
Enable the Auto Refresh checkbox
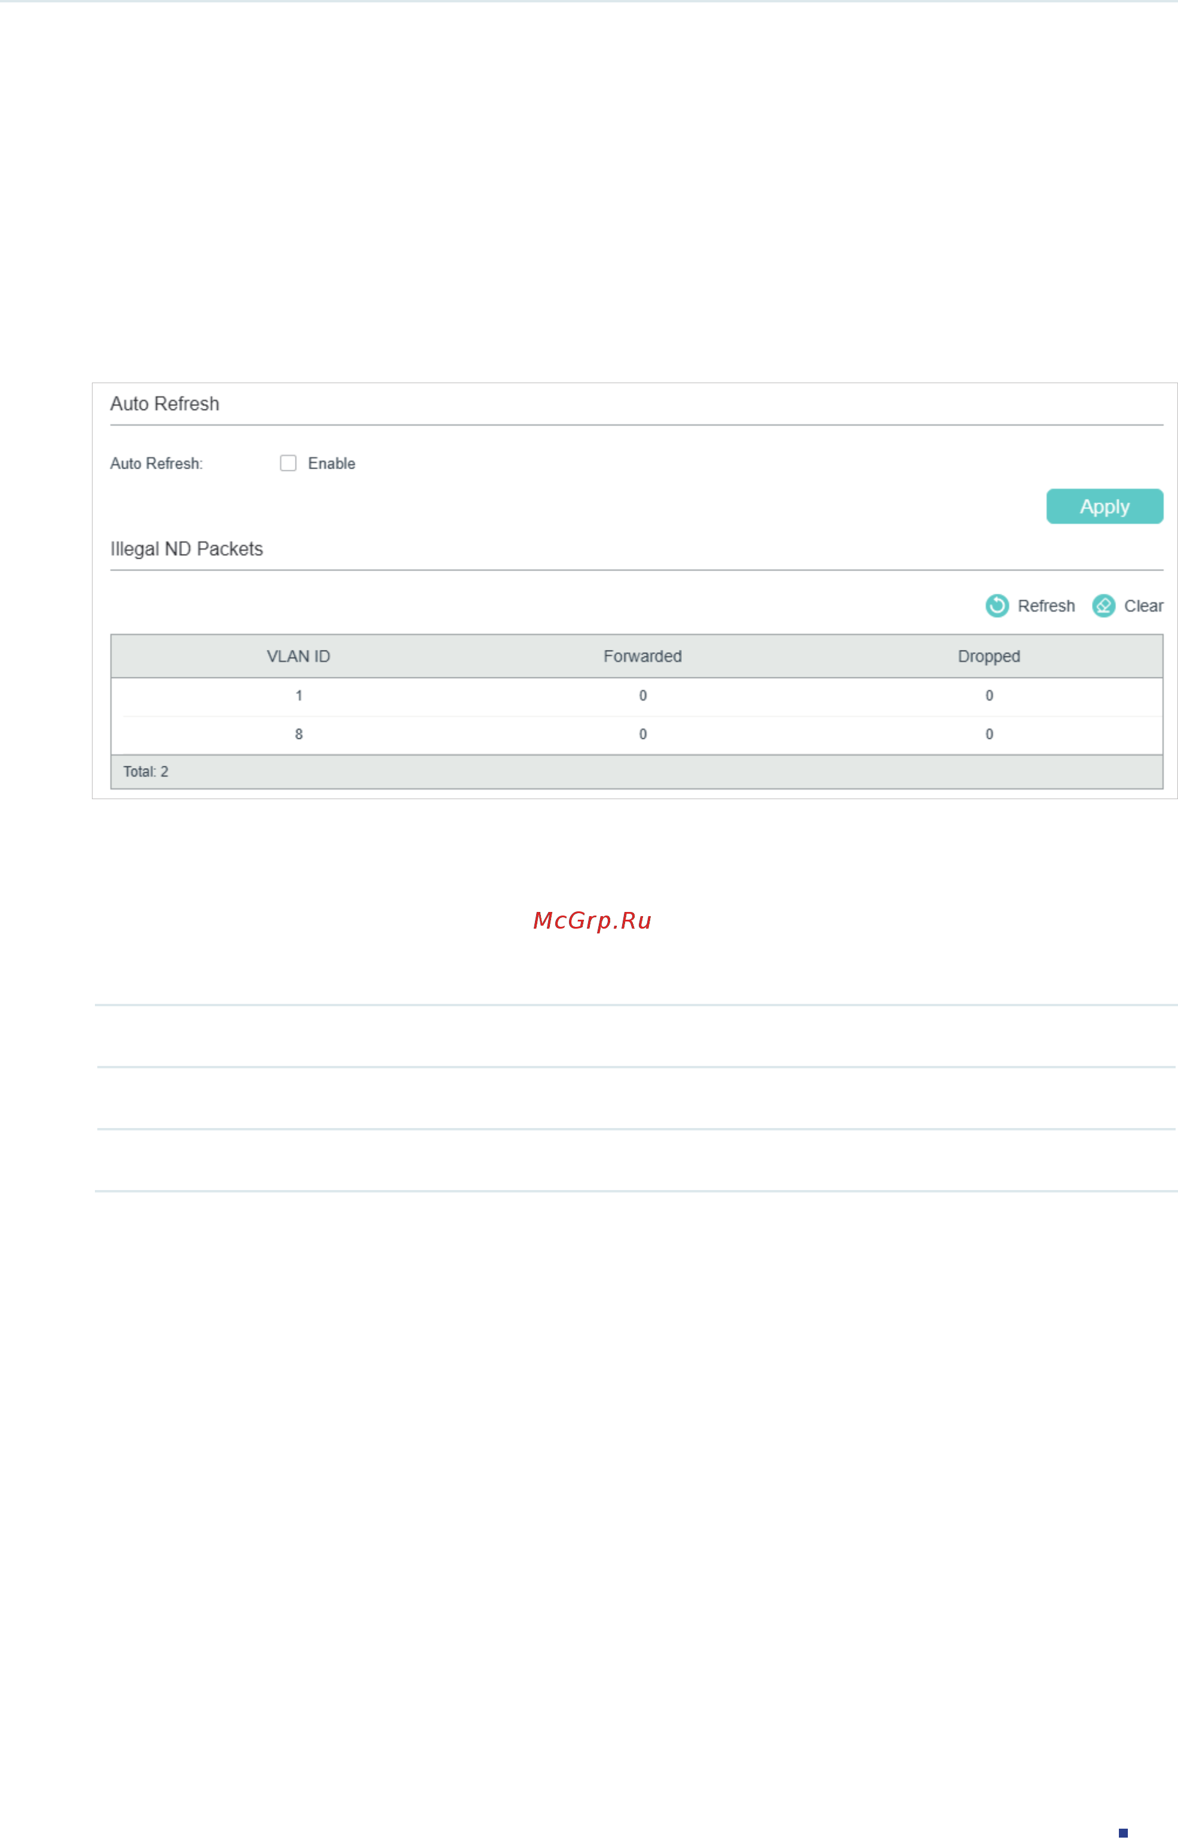288,463
